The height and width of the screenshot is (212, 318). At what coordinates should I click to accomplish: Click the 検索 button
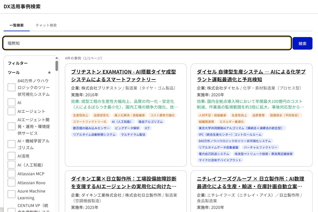302,43
